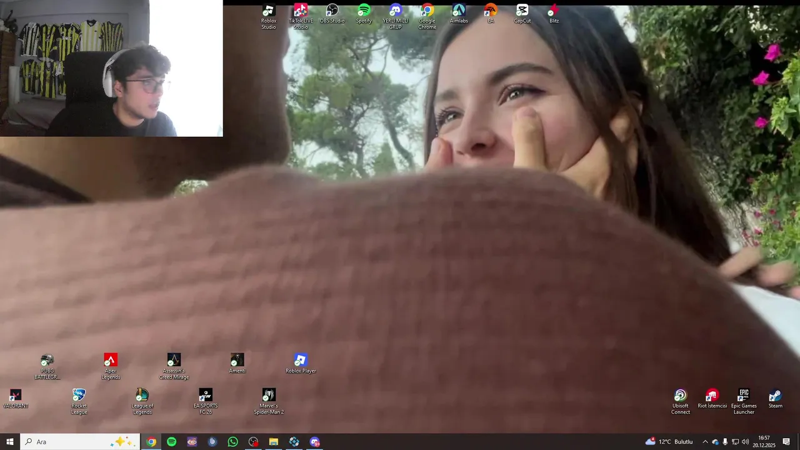The image size is (800, 450).
Task: Open the 12°C Bulutlu weather widget
Action: (668, 442)
